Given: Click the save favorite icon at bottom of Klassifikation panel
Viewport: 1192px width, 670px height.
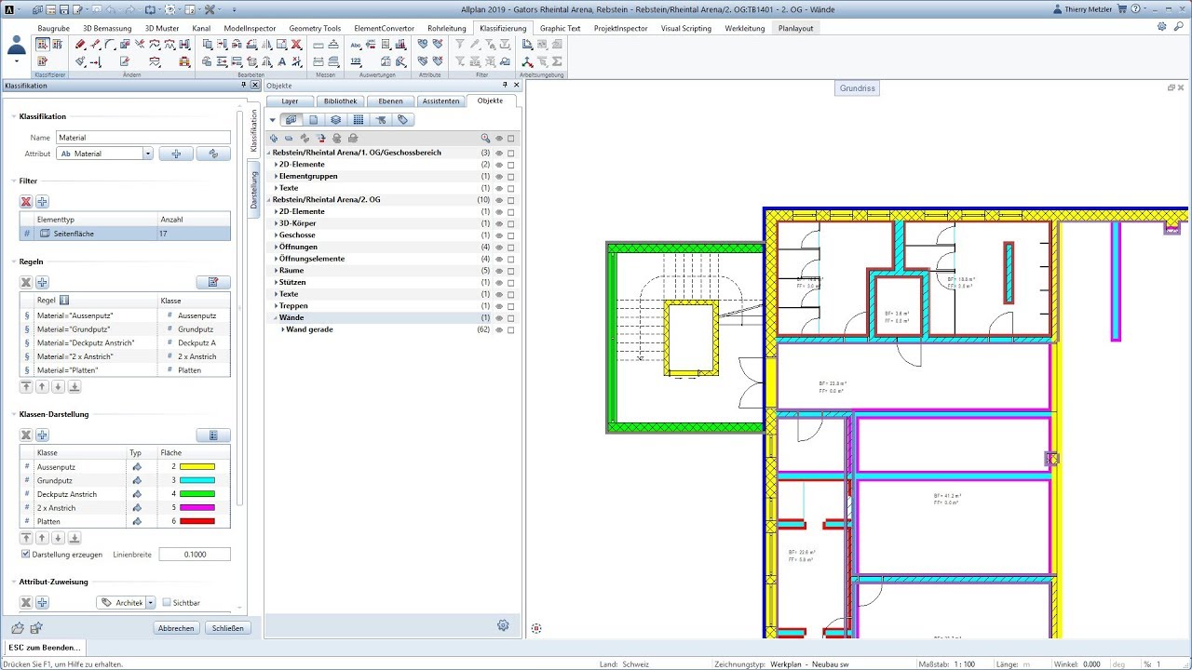Looking at the screenshot, I should click(x=35, y=628).
